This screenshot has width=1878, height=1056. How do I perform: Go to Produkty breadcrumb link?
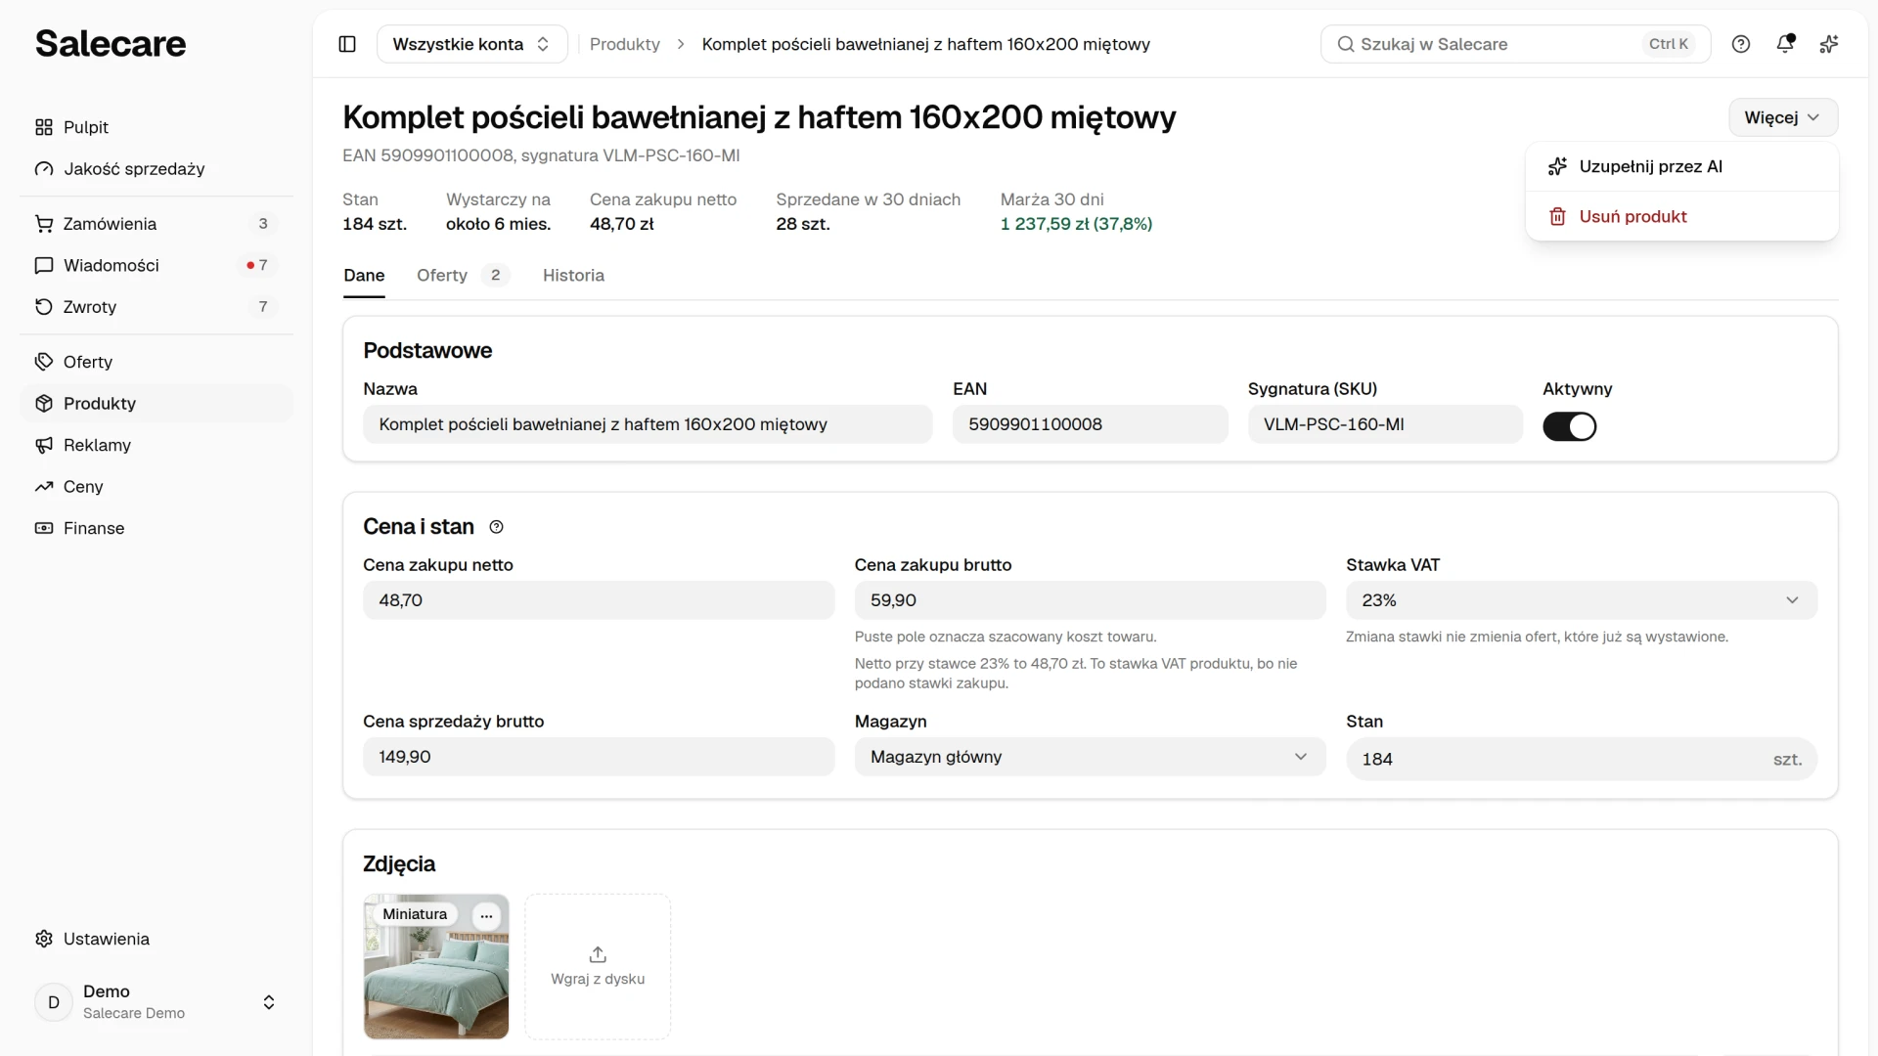pos(624,44)
